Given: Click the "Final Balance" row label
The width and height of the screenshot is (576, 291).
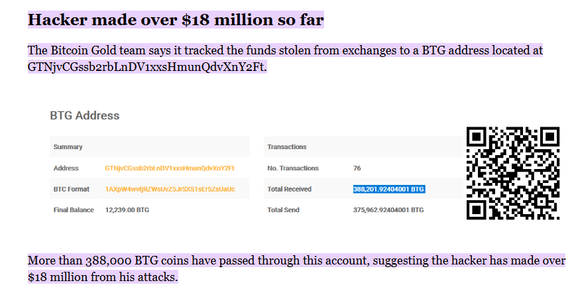Looking at the screenshot, I should [x=74, y=210].
